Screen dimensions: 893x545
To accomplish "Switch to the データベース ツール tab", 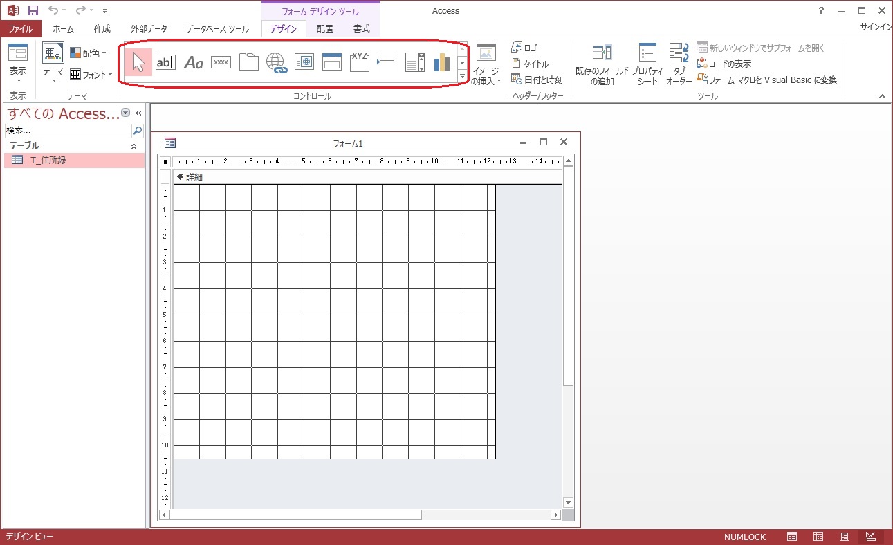I will pyautogui.click(x=218, y=29).
